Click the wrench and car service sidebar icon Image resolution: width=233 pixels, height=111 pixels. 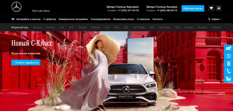pyautogui.click(x=228, y=79)
